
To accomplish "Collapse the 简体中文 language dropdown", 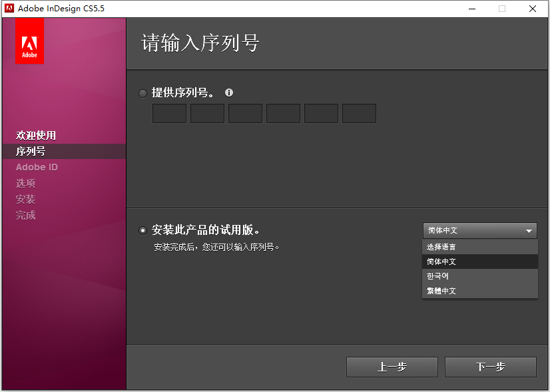I will click(480, 231).
